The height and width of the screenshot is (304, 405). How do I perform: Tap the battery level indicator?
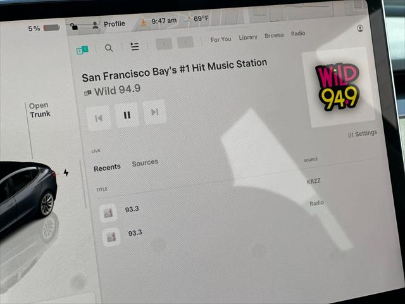52,27
